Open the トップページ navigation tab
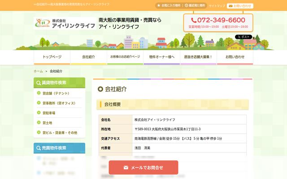The width and height of the screenshot is (287, 179). (x=52, y=57)
